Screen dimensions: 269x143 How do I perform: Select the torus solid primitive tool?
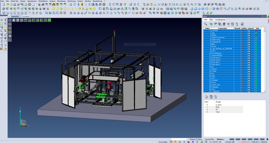(161, 9)
